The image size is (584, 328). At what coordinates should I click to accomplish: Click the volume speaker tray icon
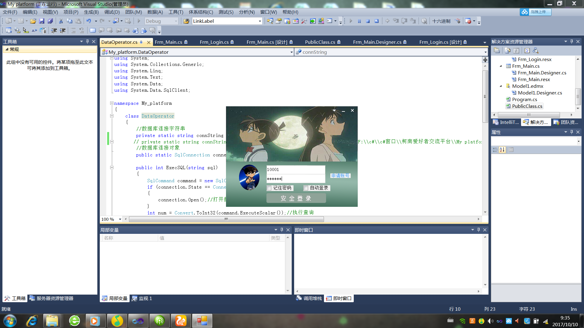click(x=490, y=321)
